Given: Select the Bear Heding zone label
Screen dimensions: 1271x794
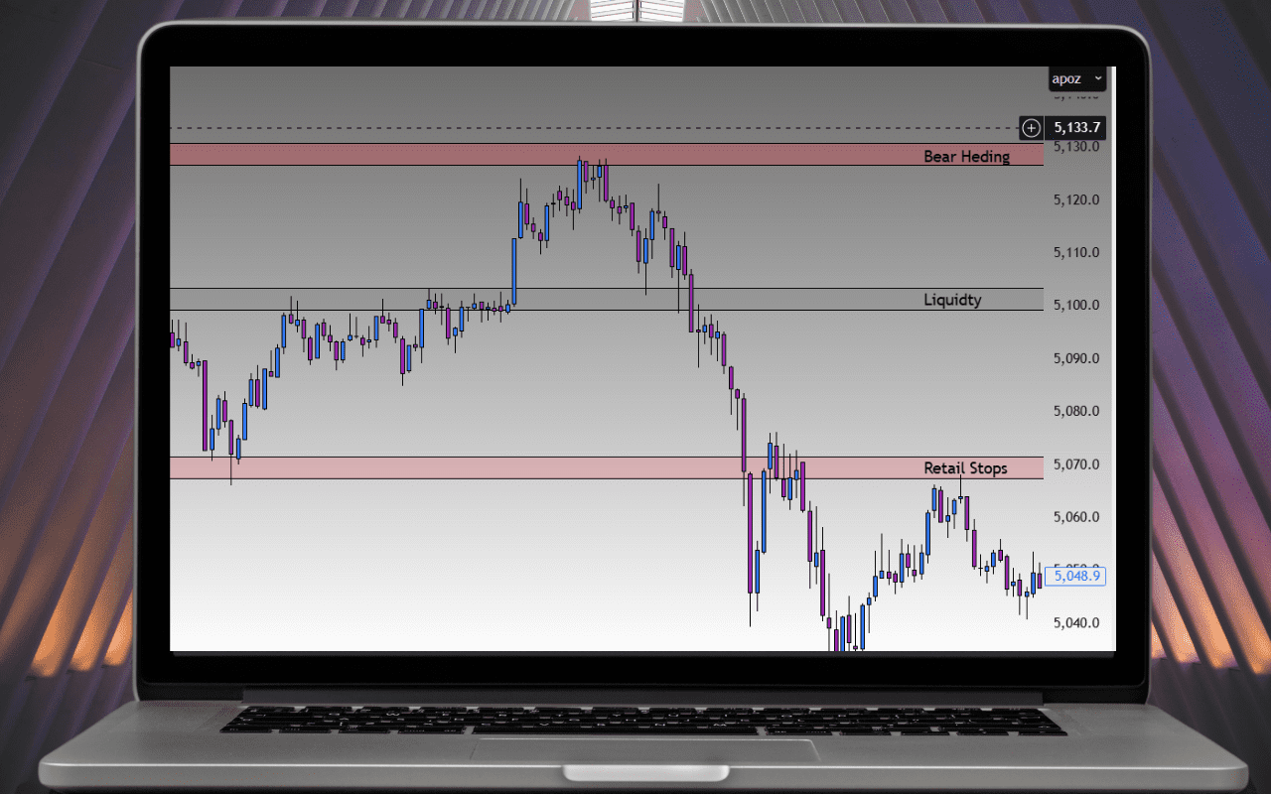Looking at the screenshot, I should pyautogui.click(x=966, y=156).
